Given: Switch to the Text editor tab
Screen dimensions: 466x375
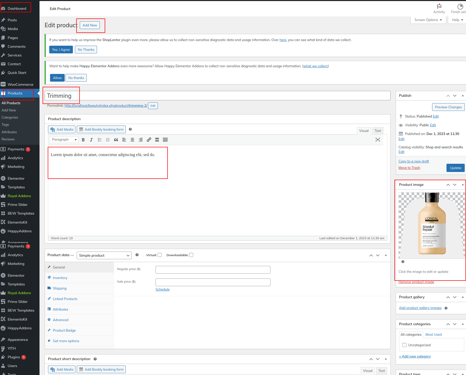Looking at the screenshot, I should [x=378, y=131].
